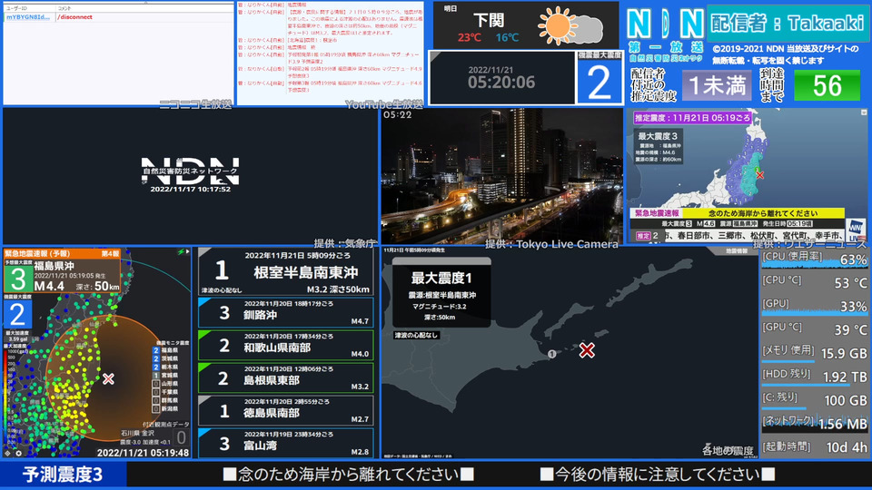Click the 新潟県 intensity 0 row in the monitor list
Screen dimensions: 872x490
click(x=165, y=409)
